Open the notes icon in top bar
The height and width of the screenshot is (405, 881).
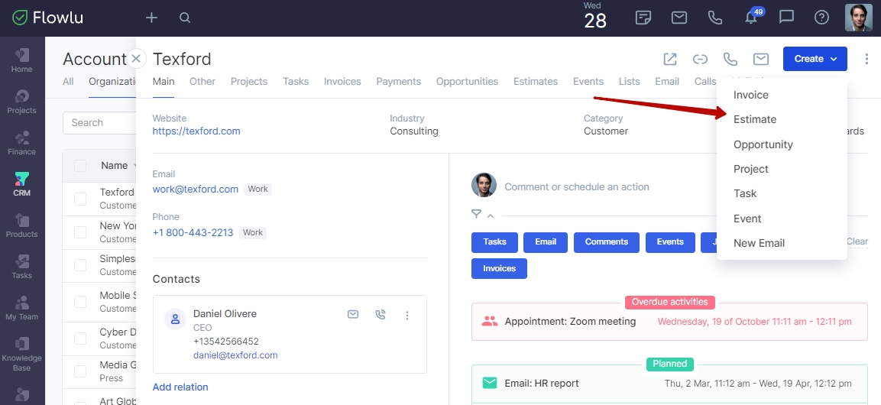(643, 18)
